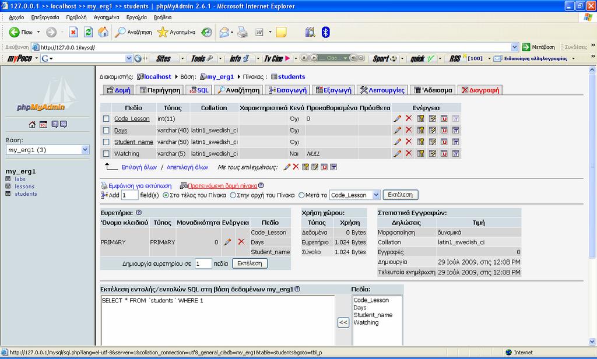Open the Back button history dropdown arrow
The image size is (597, 359).
coord(38,33)
